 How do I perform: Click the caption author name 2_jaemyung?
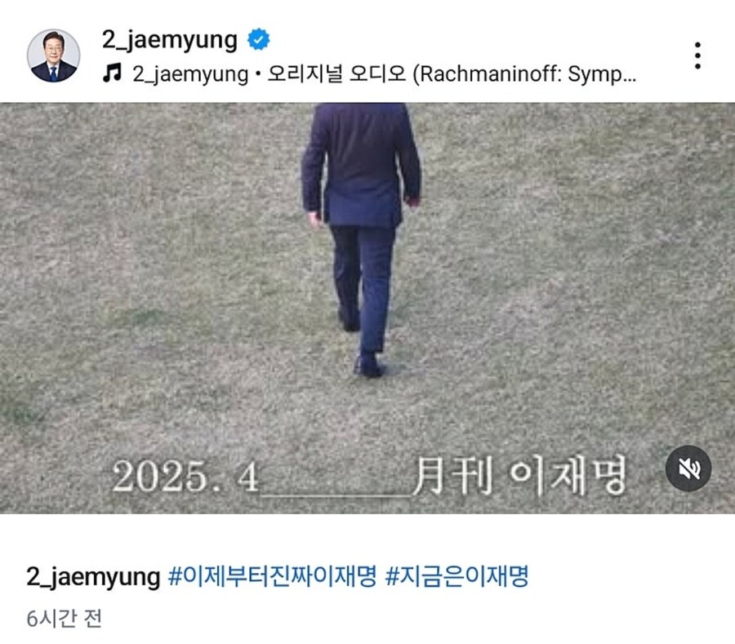93,576
